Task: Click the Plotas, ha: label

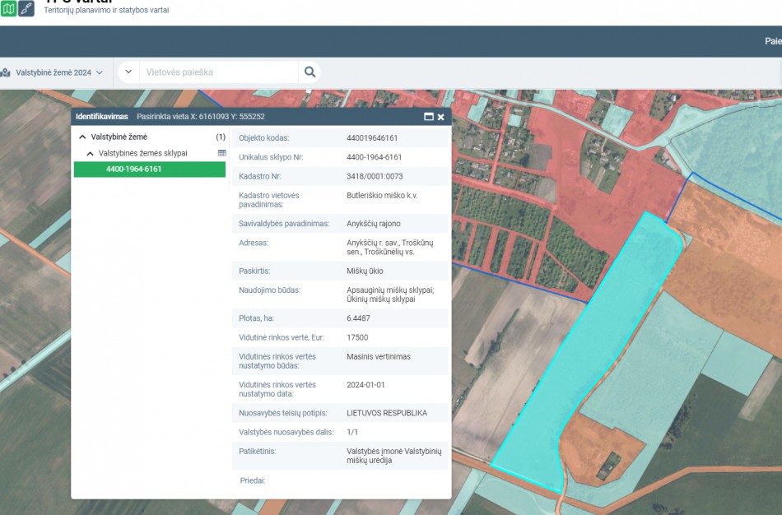Action: click(256, 318)
